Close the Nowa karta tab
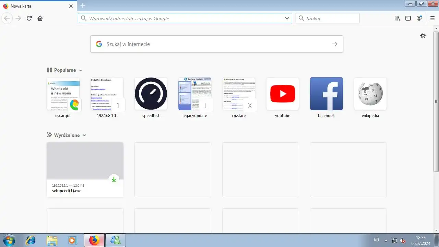The image size is (439, 247). tap(71, 6)
